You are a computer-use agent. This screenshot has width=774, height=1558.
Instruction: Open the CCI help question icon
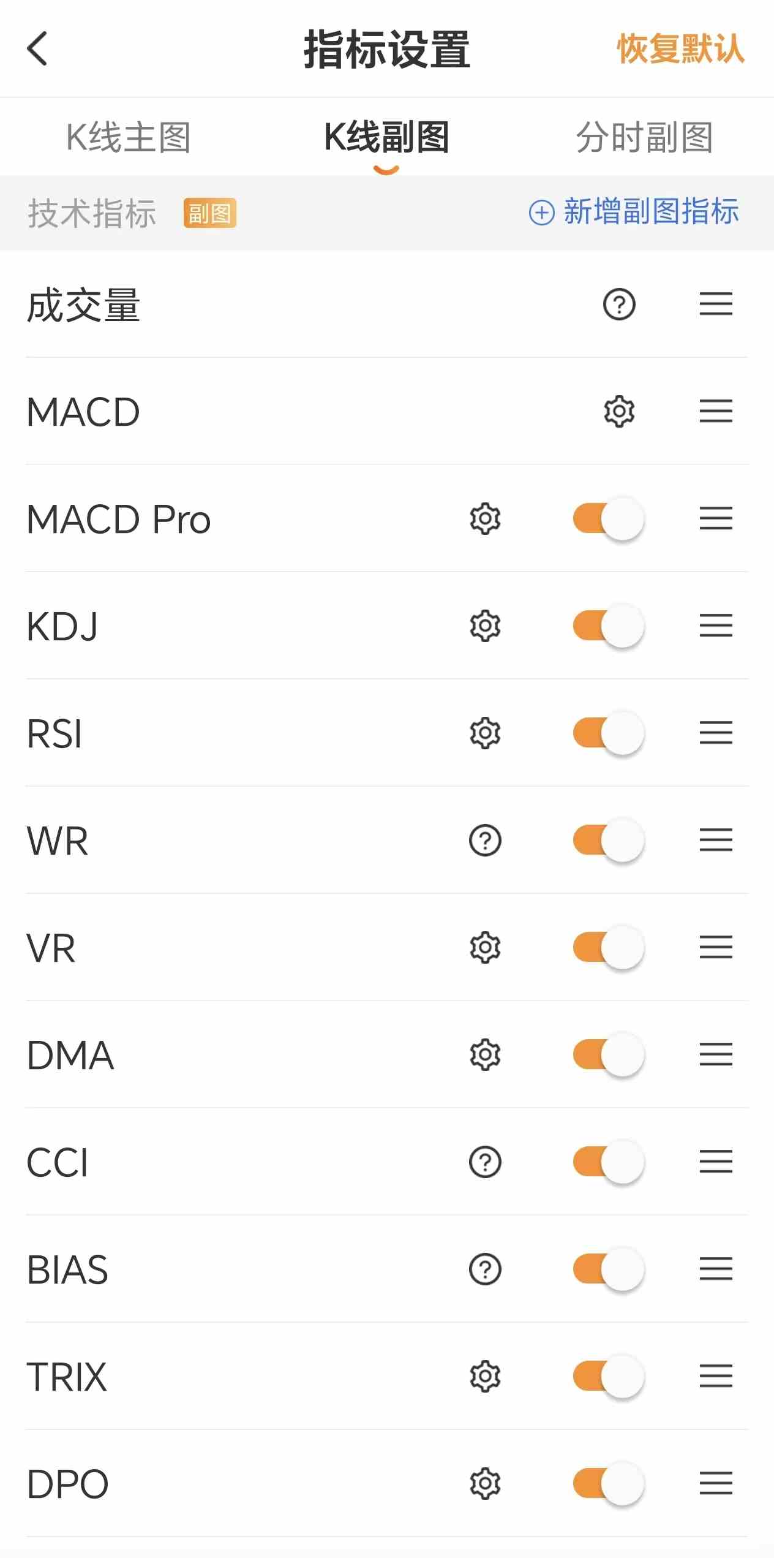[x=485, y=1162]
